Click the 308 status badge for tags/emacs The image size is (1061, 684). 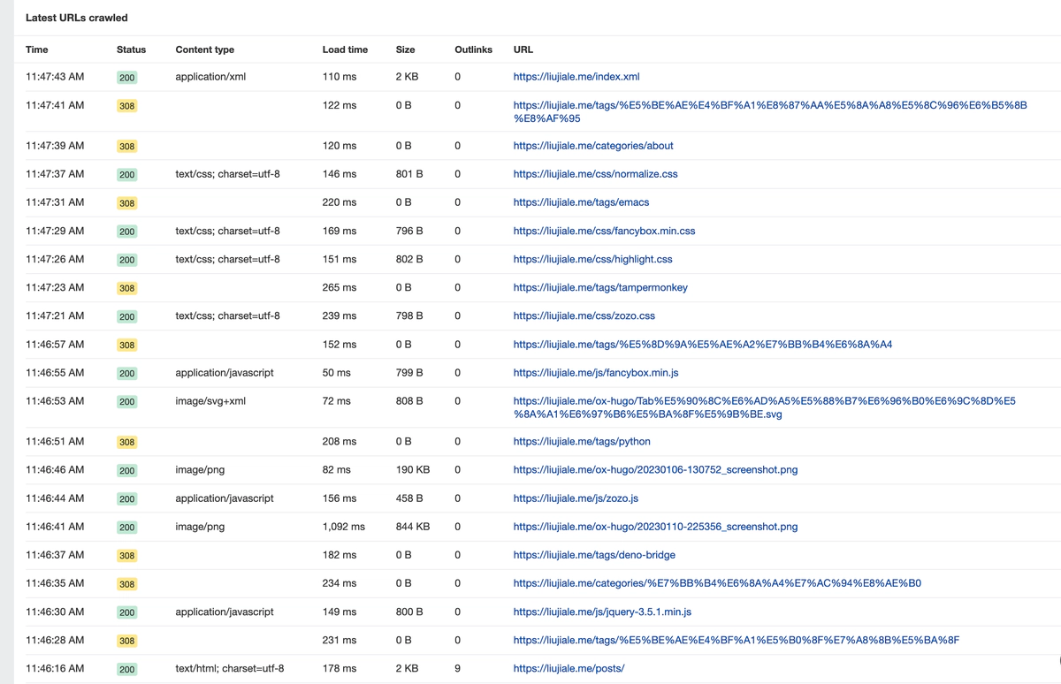click(x=127, y=203)
